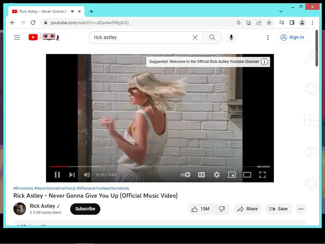Open Google icon in address bar
This screenshot has width=325, height=244.
coord(239,23)
